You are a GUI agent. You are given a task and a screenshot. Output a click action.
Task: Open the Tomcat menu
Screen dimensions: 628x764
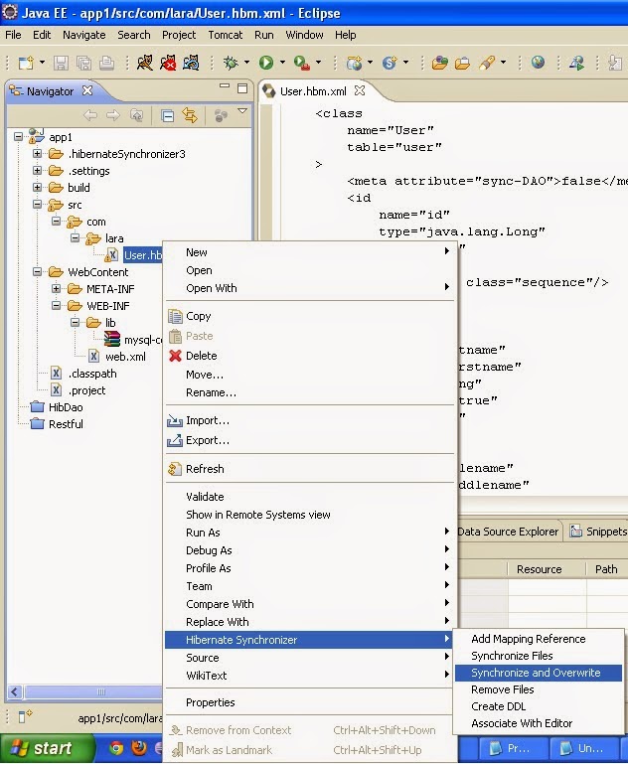click(226, 35)
